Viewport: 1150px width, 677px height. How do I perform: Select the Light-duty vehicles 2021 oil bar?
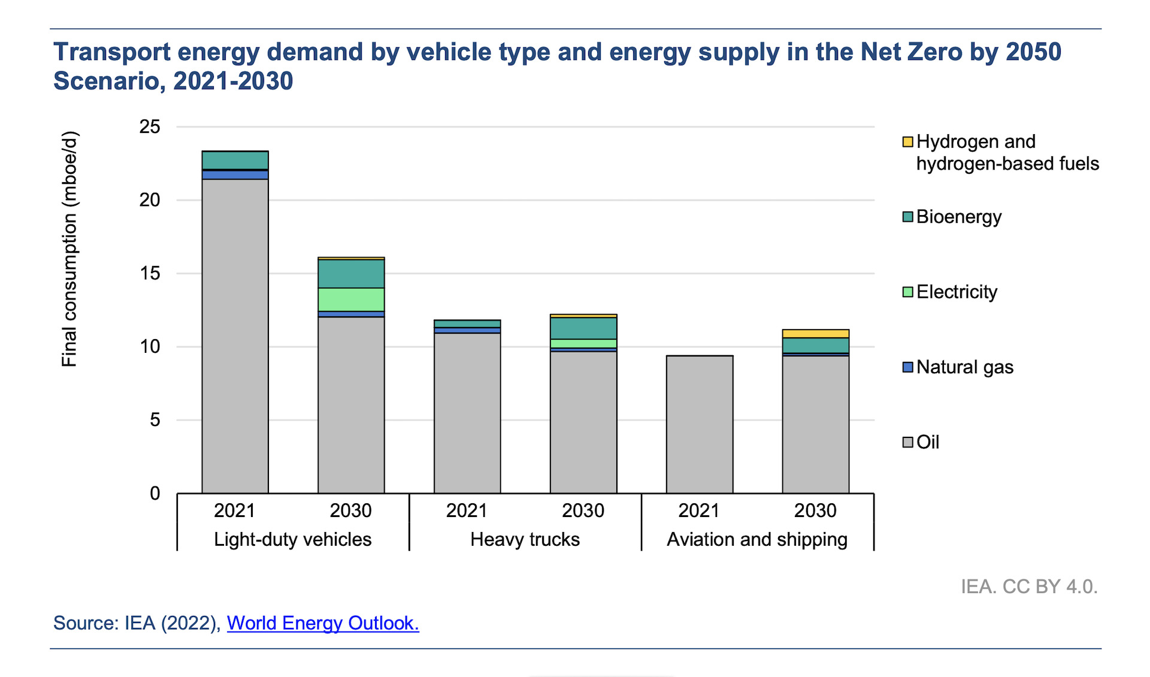pyautogui.click(x=235, y=336)
